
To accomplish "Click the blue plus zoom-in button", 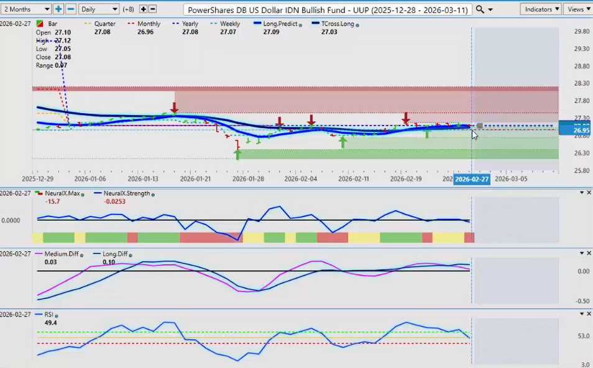I will point(58,9).
